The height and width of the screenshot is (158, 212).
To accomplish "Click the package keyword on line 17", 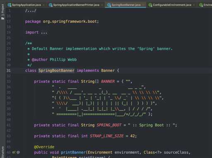I will [x=33, y=22].
